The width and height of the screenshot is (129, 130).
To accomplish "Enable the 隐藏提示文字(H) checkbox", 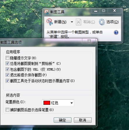I will click(7, 58).
